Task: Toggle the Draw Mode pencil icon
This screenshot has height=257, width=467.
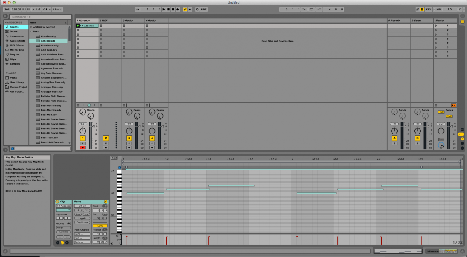Action: point(417,9)
